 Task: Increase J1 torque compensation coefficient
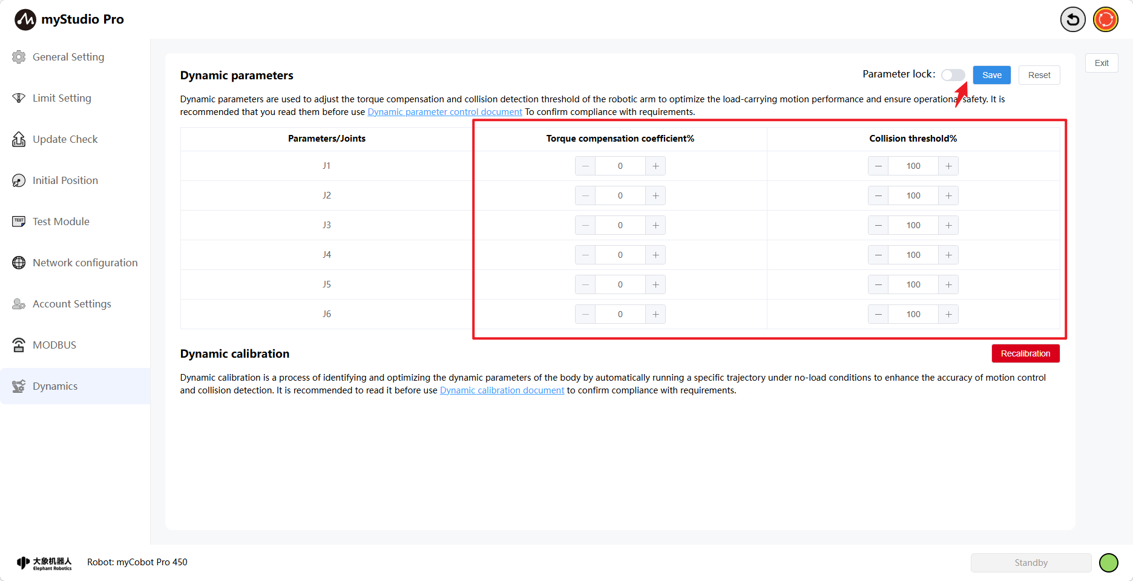pos(655,166)
